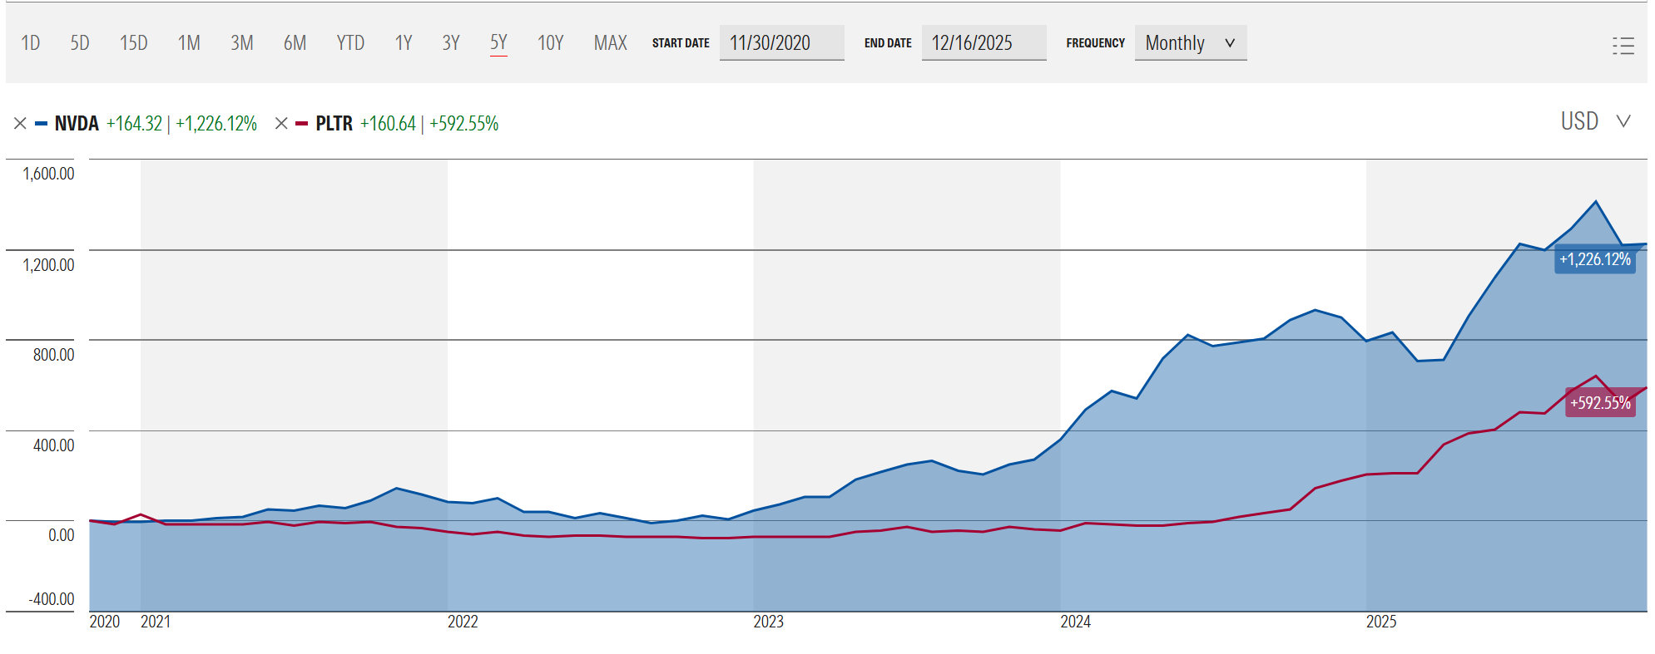Remove PLTR from the comparison chart

pyautogui.click(x=281, y=124)
